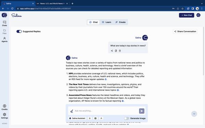Open the browser share icon in address bar
This screenshot has width=205, height=128.
(178, 9)
